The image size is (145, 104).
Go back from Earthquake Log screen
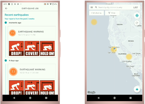[x=6, y=8]
